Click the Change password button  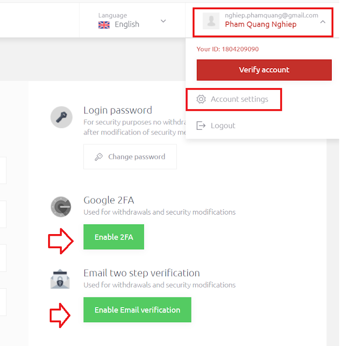click(130, 157)
